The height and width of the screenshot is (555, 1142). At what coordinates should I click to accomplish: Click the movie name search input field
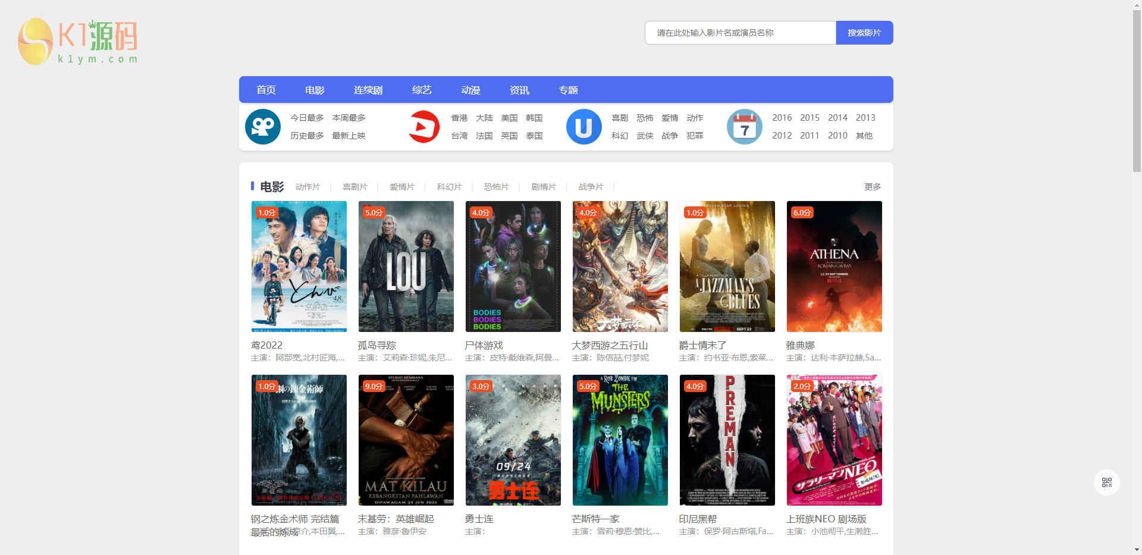click(740, 33)
